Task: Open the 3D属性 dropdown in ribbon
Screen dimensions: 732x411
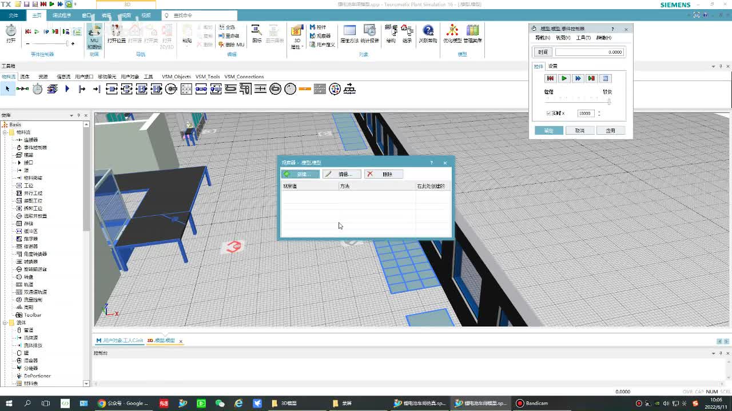Action: 297,43
